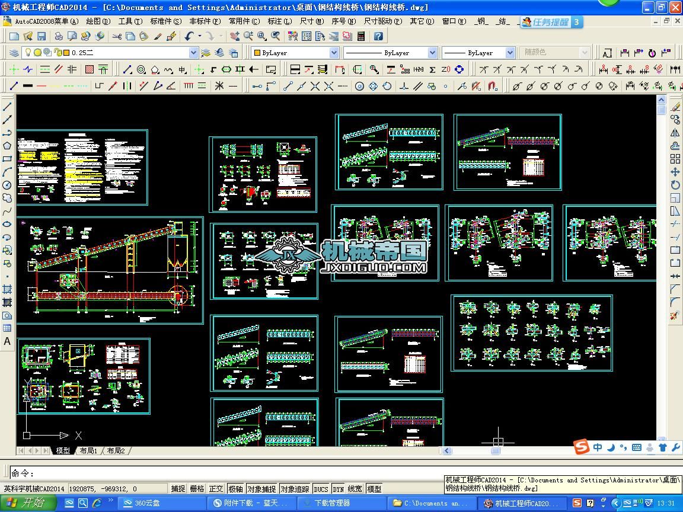Click the Cut scissors icon
Screen dimensions: 683x512
click(x=117, y=36)
